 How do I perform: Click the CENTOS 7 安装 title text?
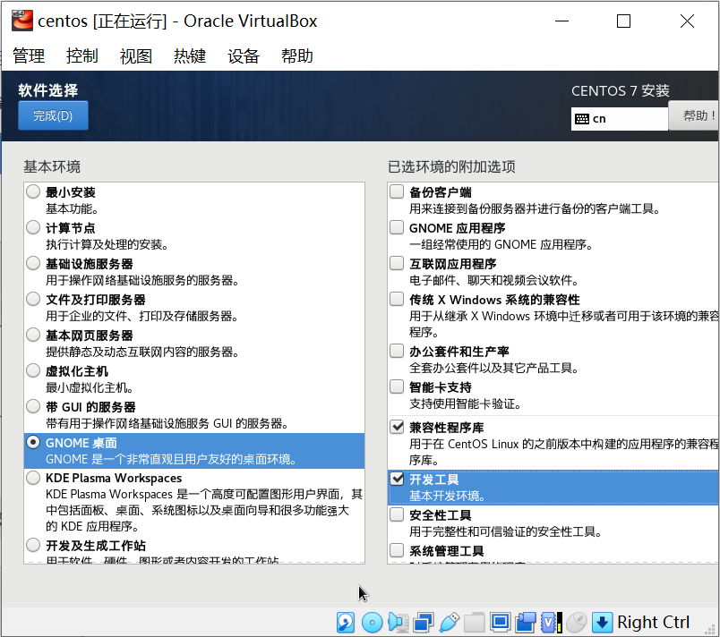(621, 90)
